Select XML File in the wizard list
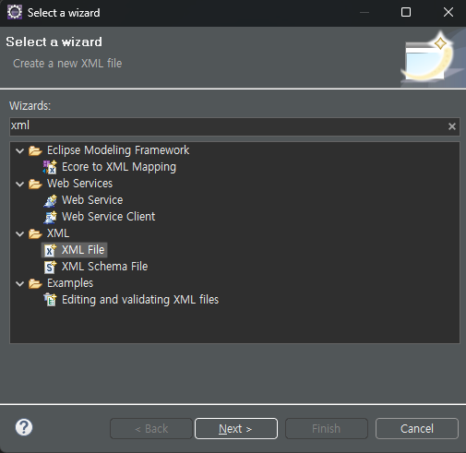The image size is (466, 453). click(83, 250)
